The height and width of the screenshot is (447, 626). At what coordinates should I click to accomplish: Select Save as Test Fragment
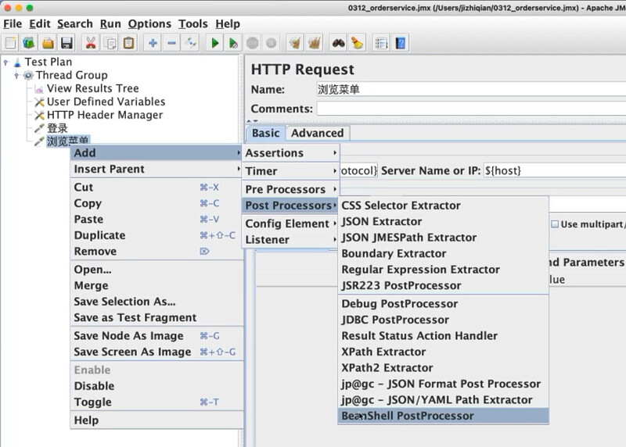tap(157, 318)
